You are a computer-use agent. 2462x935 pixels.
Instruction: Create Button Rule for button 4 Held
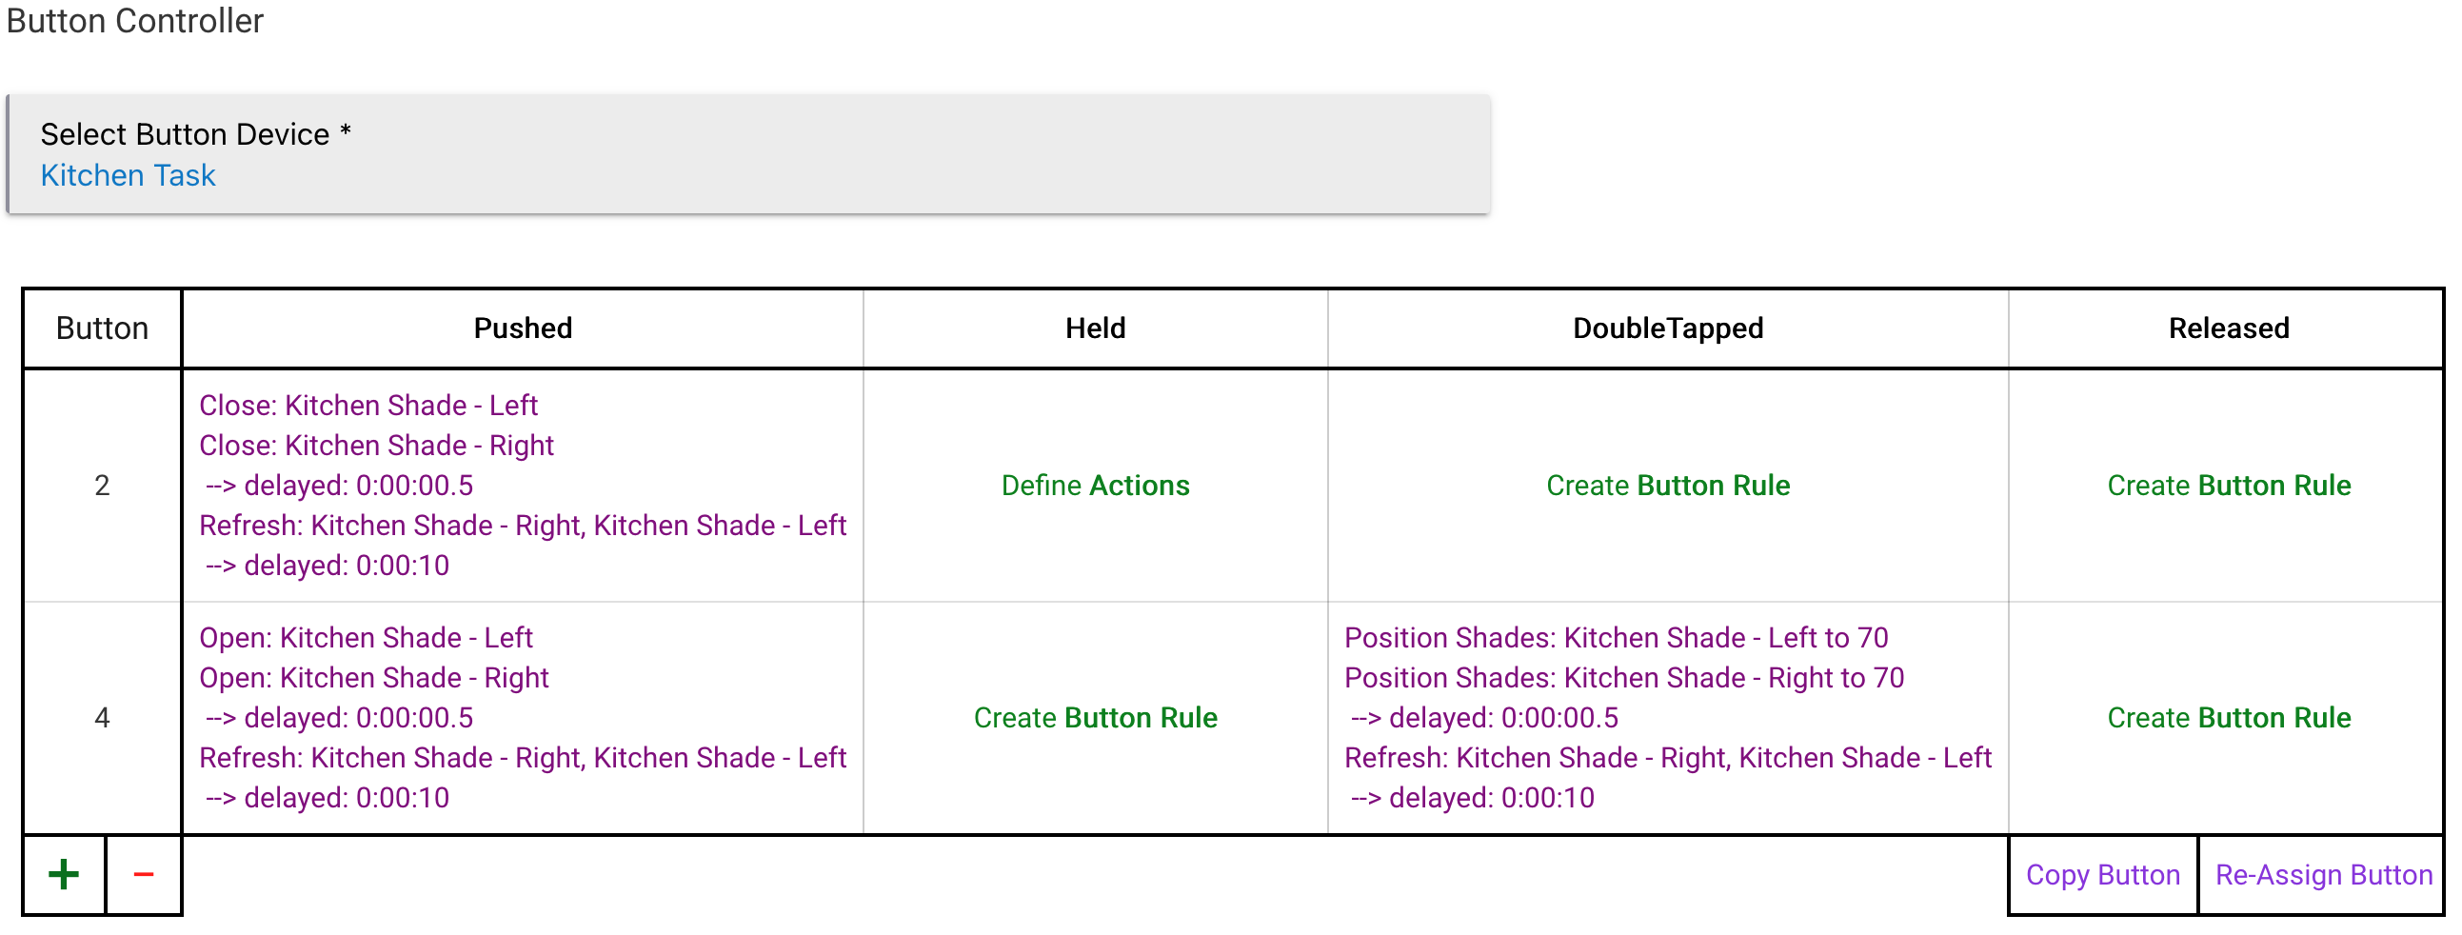click(1095, 718)
